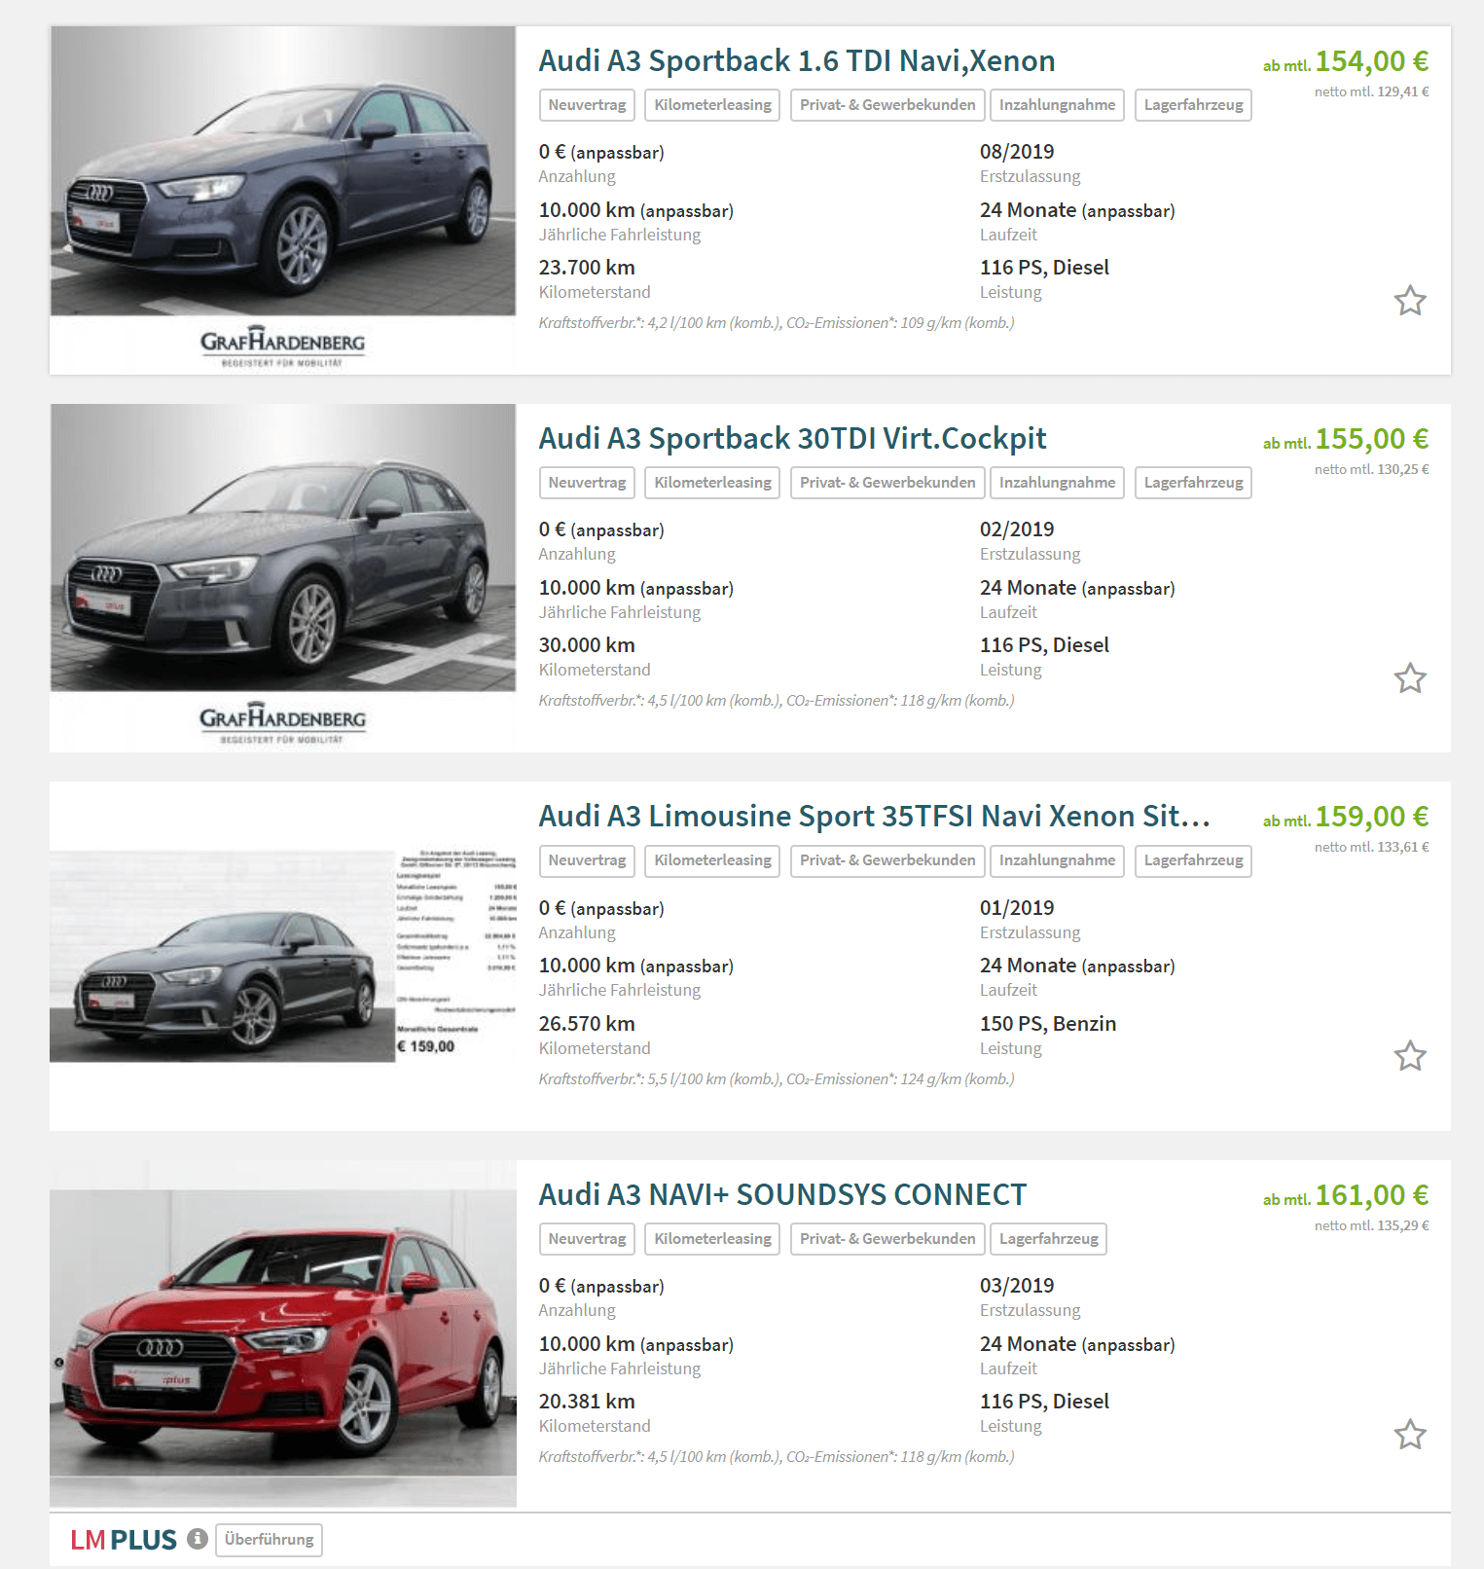Click Privat- & Gewerbekunden tag on Limousine listing
Image resolution: width=1484 pixels, height=1569 pixels.
point(887,860)
